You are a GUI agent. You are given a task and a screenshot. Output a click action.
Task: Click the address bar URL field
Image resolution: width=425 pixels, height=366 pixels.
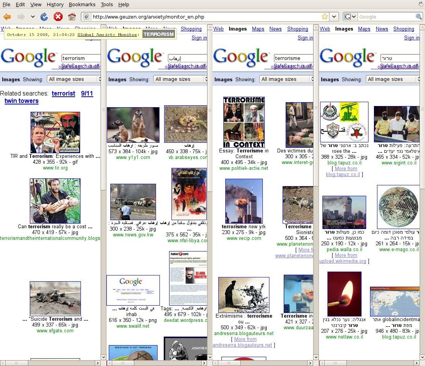(206, 17)
